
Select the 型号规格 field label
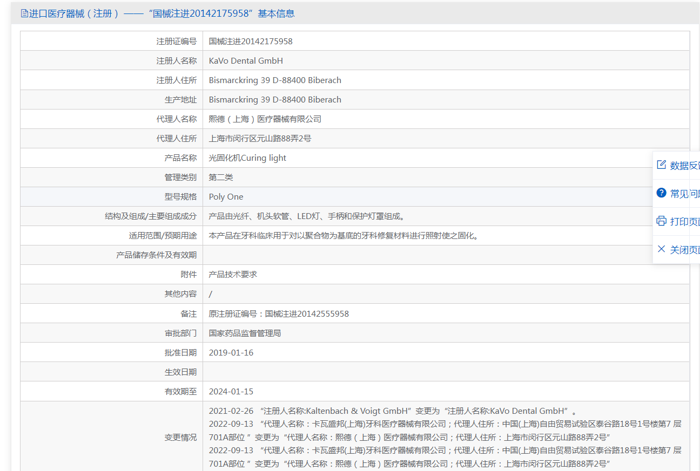pyautogui.click(x=180, y=196)
